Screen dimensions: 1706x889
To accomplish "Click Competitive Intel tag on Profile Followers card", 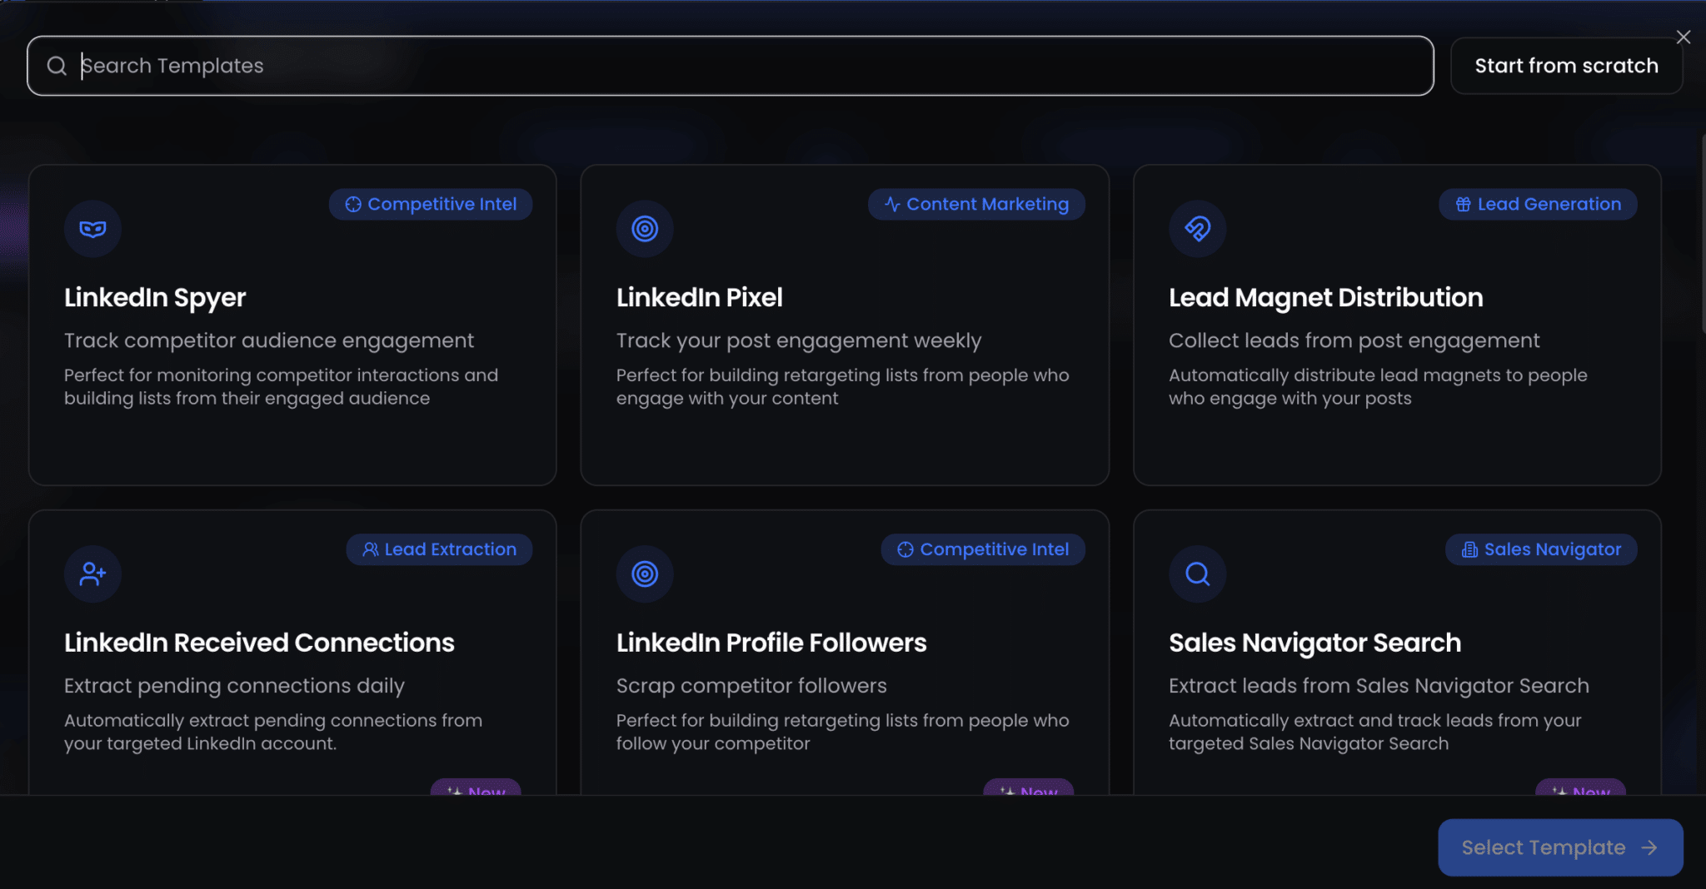I will pos(983,549).
